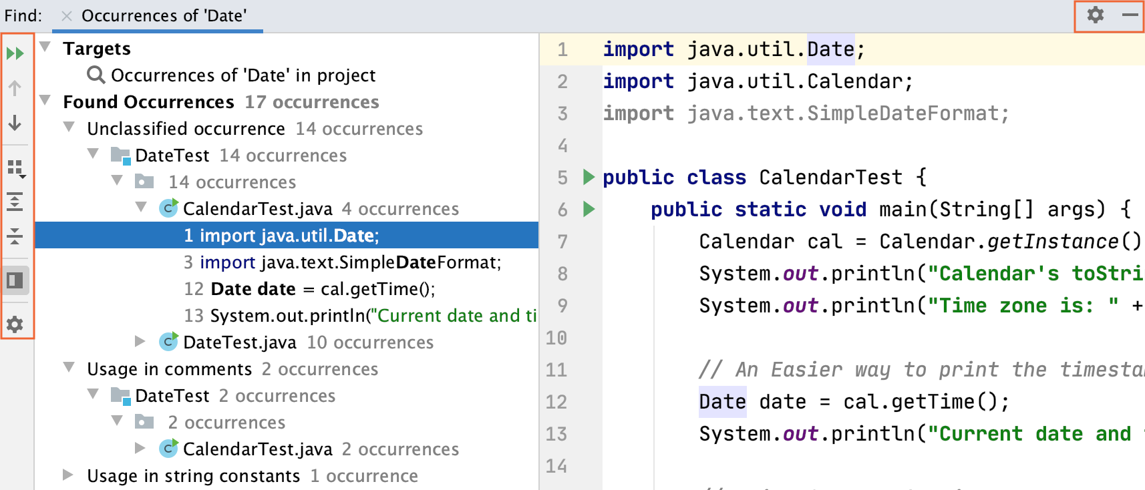This screenshot has width=1145, height=490.
Task: Run main method from gutter arrow
Action: pyautogui.click(x=589, y=209)
